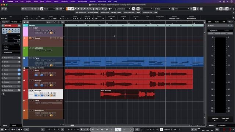
Task: Open the Grid snap type dropdown
Action: pos(146,9)
